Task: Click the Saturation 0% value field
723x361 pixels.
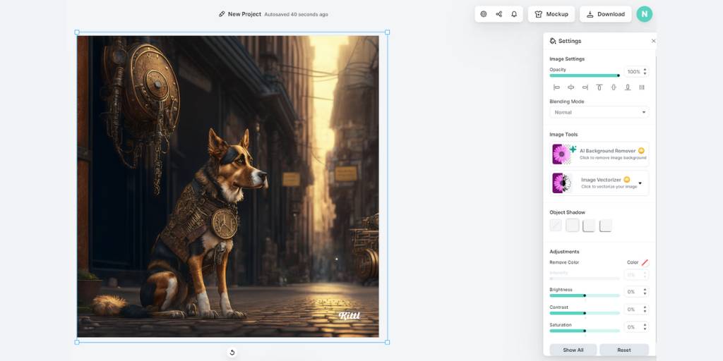Action: 633,327
